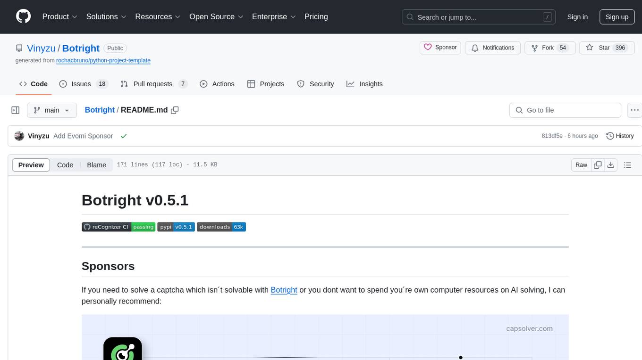The height and width of the screenshot is (360, 642).
Task: Copy raw file contents
Action: tap(598, 165)
